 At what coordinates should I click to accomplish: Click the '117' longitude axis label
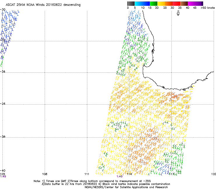[x=172, y=174]
